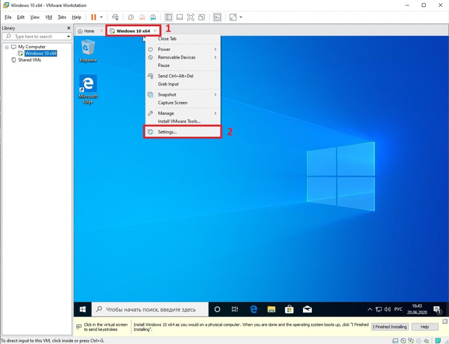This screenshot has width=449, height=344.
Task: Expand the Manage submenu
Action: (183, 113)
